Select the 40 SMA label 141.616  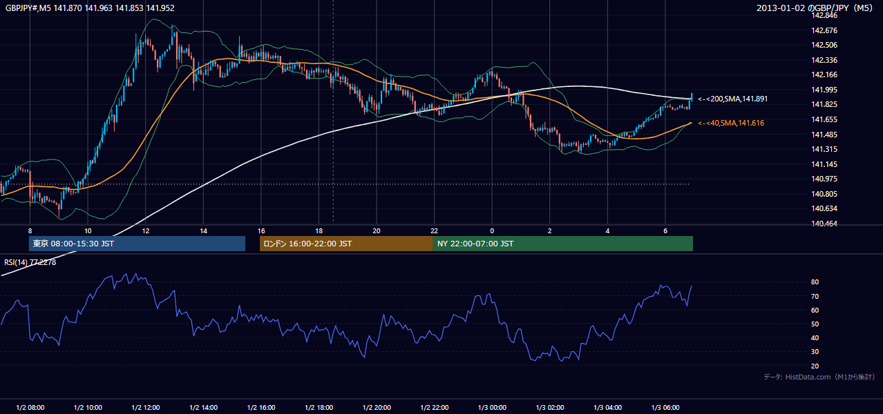[732, 123]
